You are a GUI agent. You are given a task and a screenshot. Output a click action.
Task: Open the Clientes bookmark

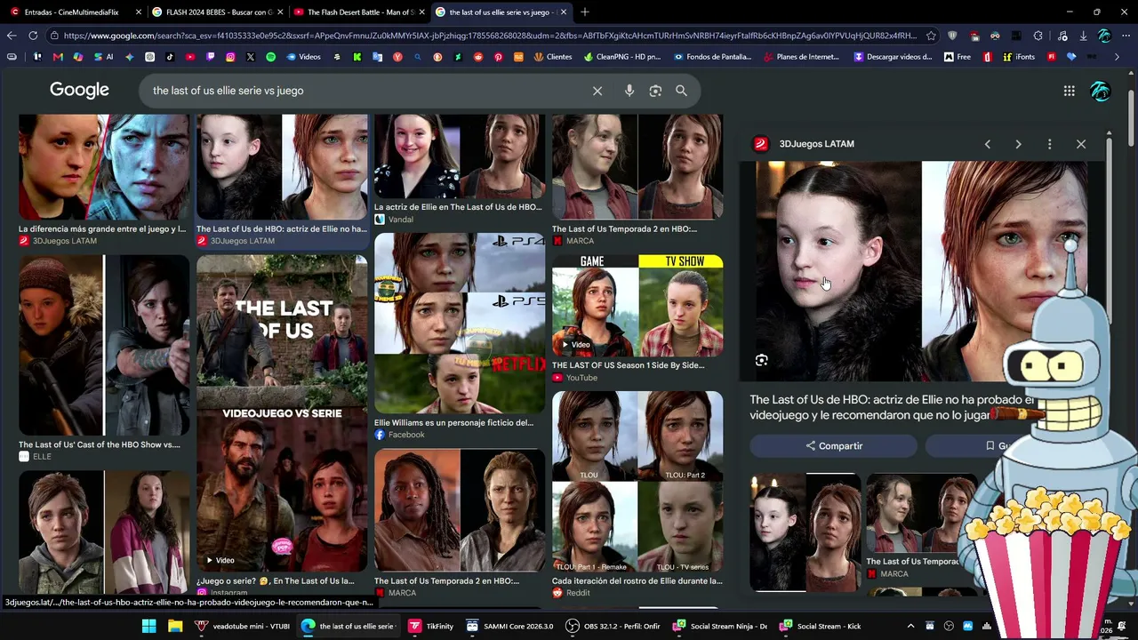click(x=553, y=57)
